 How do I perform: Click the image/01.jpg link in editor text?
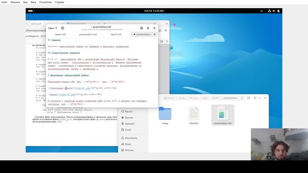(x=82, y=88)
